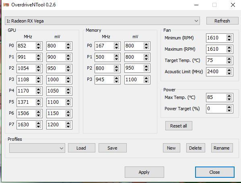Open the Profiles dropdown list

[x=37, y=148]
